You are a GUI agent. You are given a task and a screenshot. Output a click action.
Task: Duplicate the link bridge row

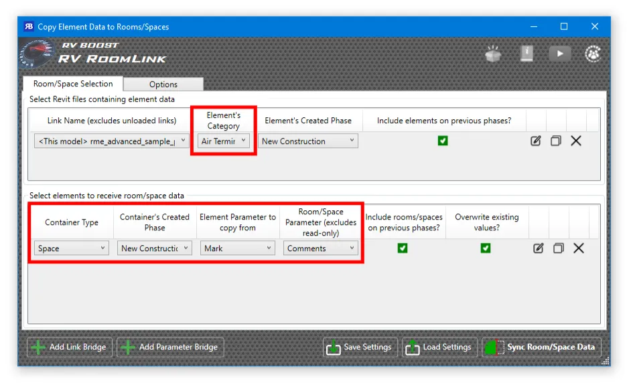pos(556,141)
